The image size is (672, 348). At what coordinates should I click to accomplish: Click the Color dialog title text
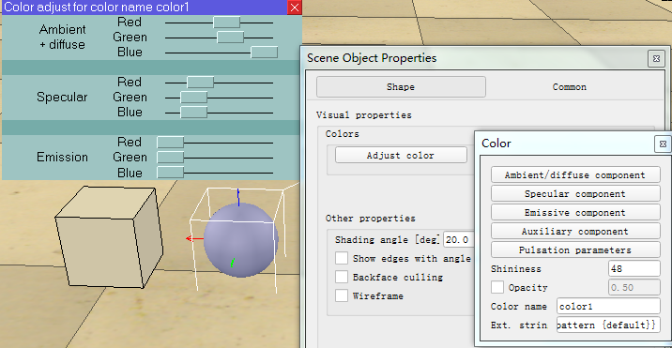[496, 144]
